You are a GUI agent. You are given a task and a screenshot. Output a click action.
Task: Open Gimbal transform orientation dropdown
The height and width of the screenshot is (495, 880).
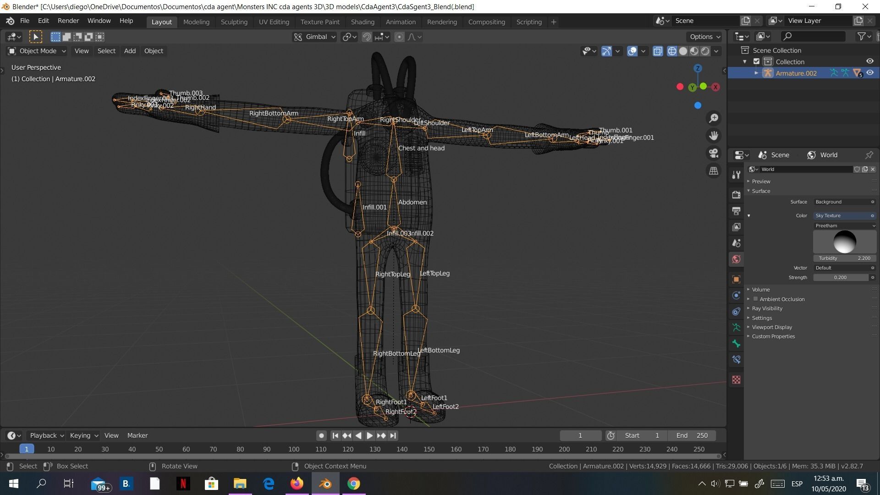pos(314,37)
